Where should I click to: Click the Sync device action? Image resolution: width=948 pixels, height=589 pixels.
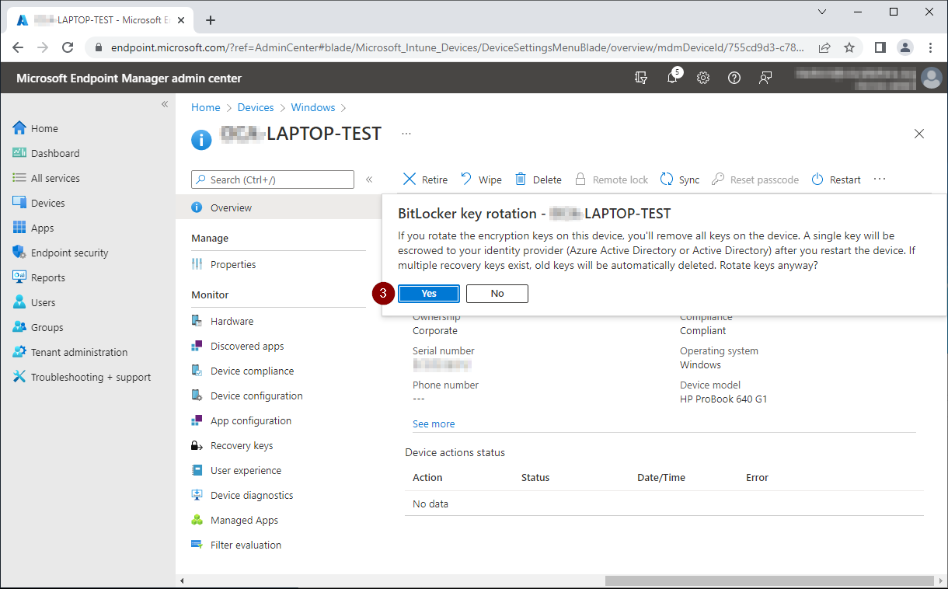pos(680,179)
